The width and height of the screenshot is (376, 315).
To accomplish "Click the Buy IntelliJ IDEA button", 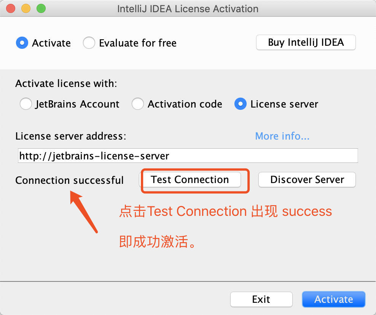I will coord(306,42).
